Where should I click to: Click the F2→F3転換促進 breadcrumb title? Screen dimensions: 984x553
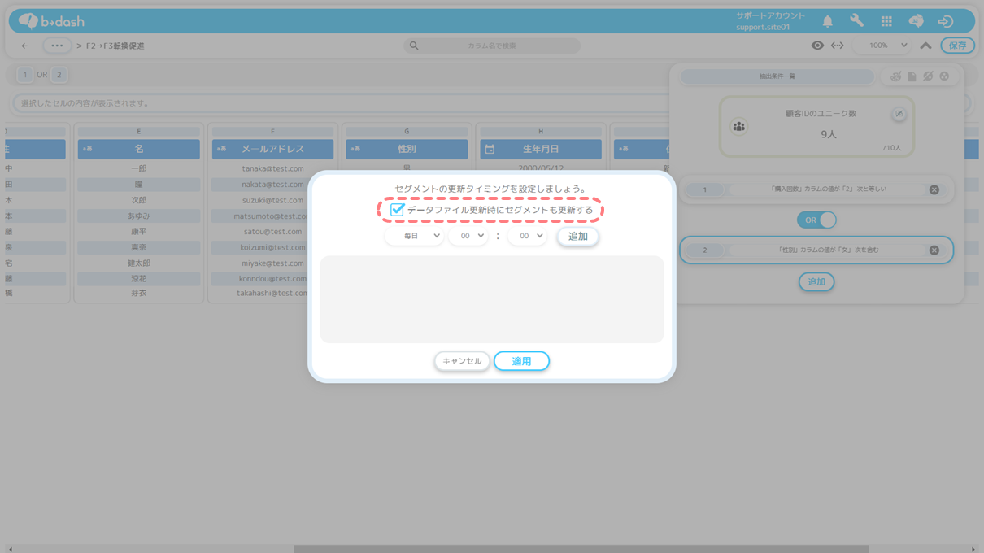click(x=115, y=46)
